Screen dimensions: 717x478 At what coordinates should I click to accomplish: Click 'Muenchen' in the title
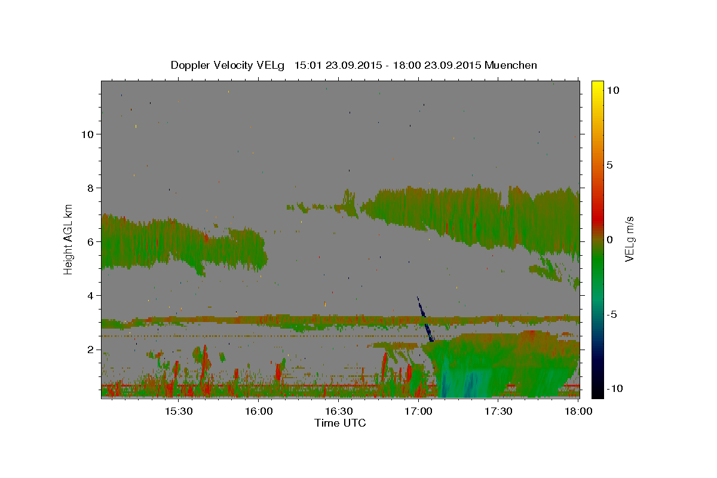(511, 65)
